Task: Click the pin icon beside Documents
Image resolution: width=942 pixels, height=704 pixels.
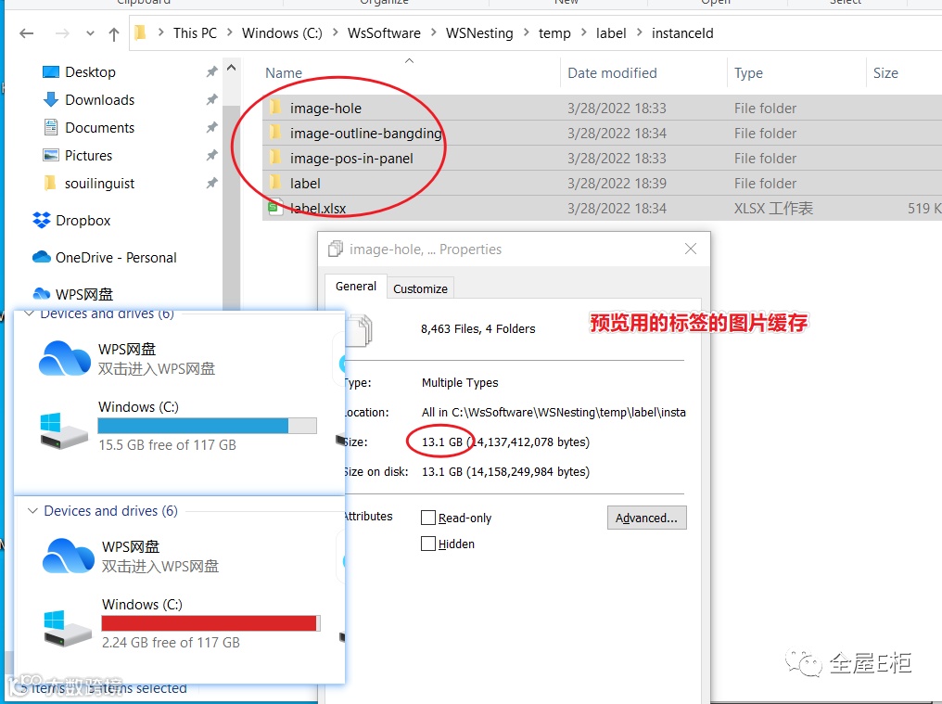Action: pos(211,127)
